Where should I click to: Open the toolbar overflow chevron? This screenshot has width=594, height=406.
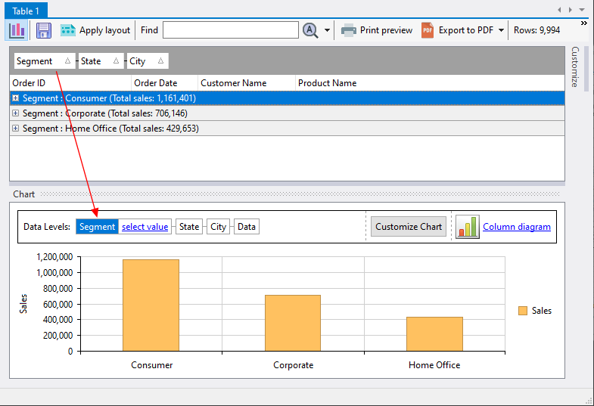click(x=584, y=23)
